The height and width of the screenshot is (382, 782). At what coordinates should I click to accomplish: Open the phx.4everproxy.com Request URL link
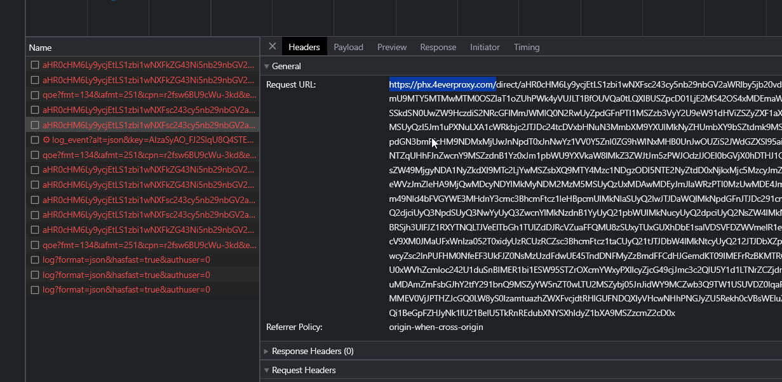point(441,84)
